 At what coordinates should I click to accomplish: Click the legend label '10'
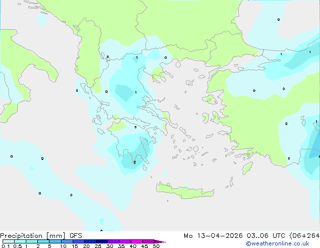tap(63, 246)
